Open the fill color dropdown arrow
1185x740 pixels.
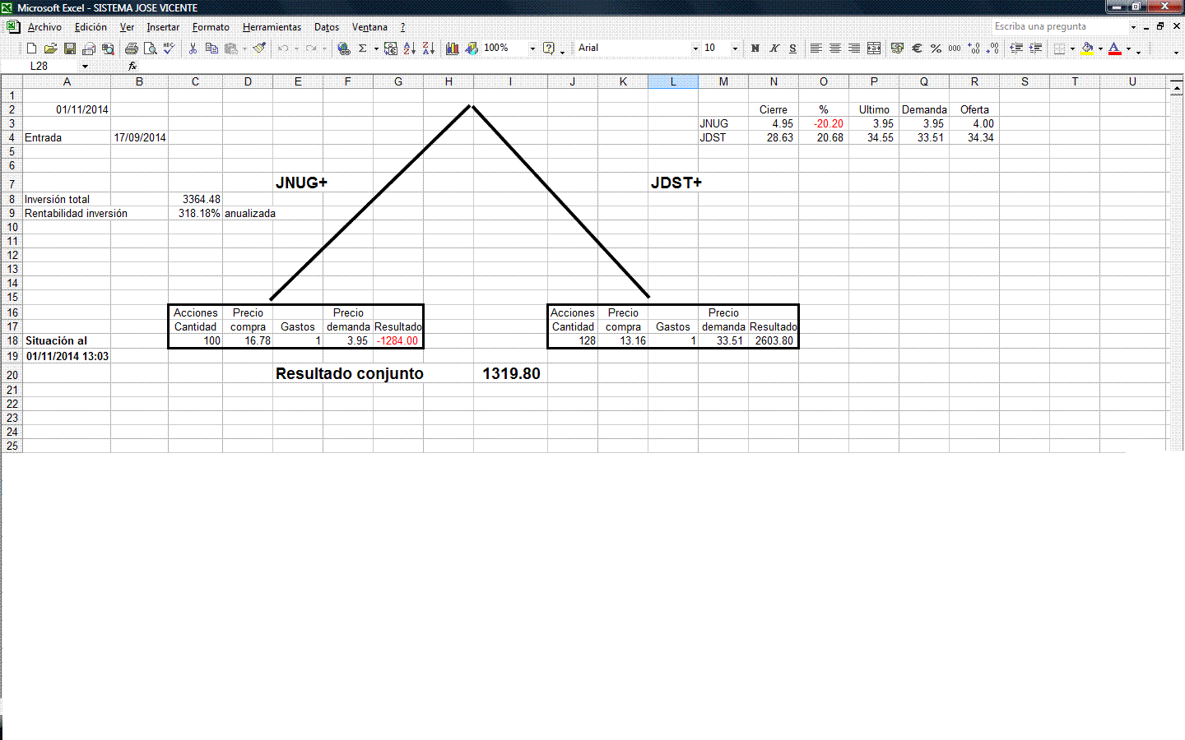tap(1100, 49)
